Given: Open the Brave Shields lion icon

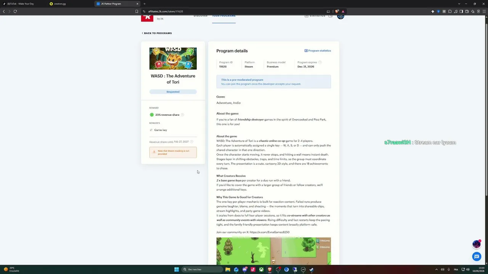Looking at the screenshot, I should point(337,11).
